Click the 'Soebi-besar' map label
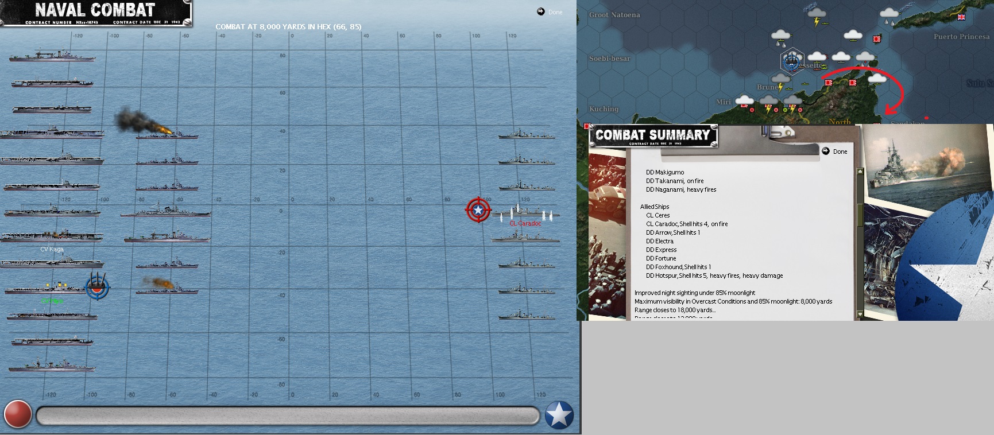The image size is (994, 435). point(609,59)
